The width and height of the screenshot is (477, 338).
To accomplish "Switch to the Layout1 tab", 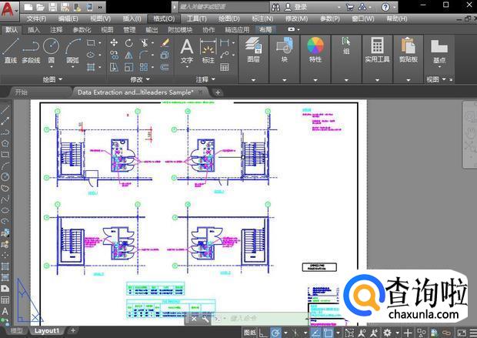I will click(46, 331).
